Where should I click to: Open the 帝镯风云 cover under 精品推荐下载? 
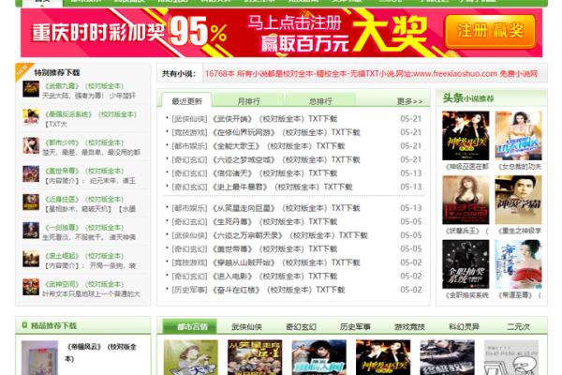pos(39,358)
